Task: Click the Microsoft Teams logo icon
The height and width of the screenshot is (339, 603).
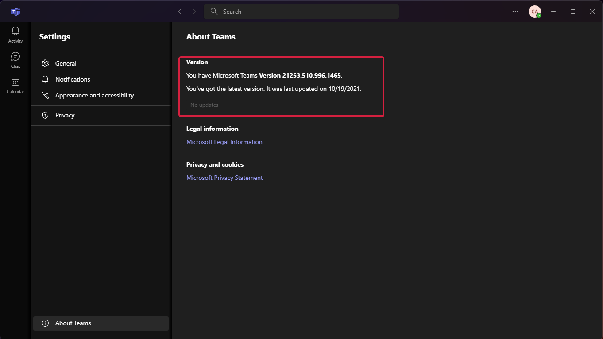Action: 15,12
